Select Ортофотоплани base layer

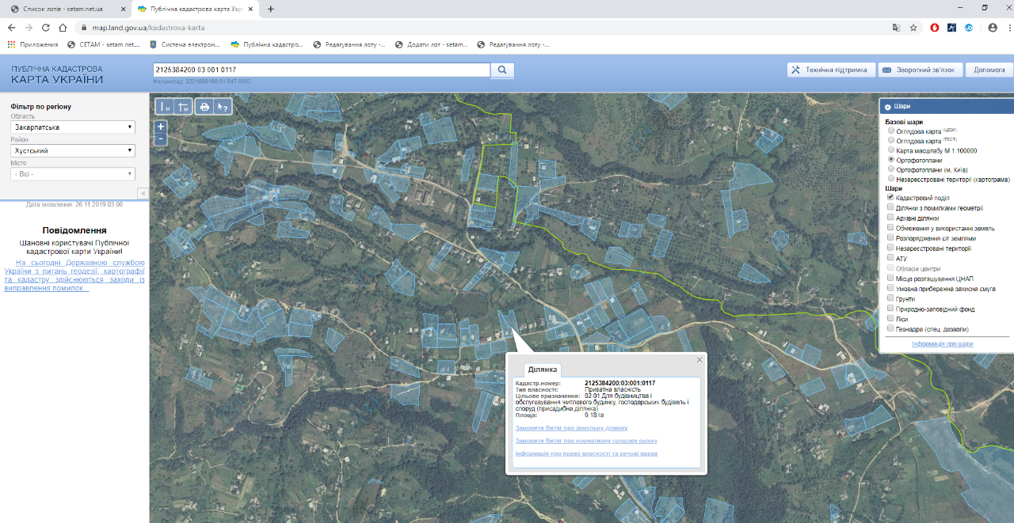coord(891,160)
